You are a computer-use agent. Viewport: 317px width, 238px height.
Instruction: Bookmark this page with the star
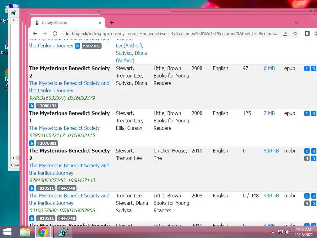tap(295, 33)
